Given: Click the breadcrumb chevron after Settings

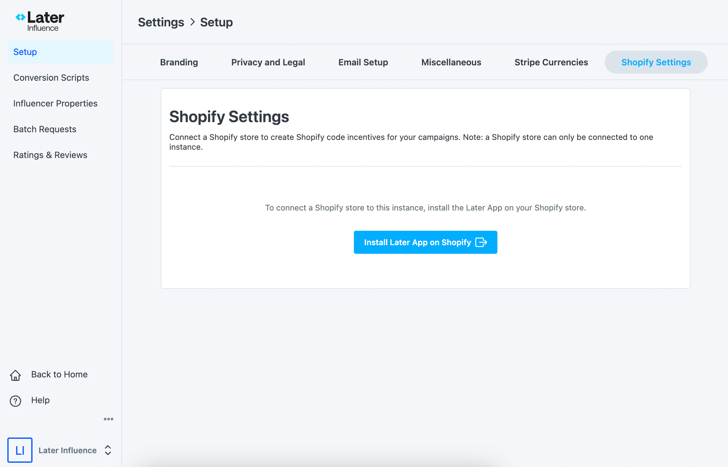Looking at the screenshot, I should (x=192, y=22).
